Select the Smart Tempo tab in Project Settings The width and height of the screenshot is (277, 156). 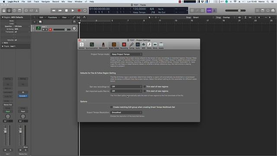[114, 45]
